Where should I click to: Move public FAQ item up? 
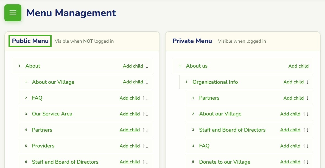(144, 98)
